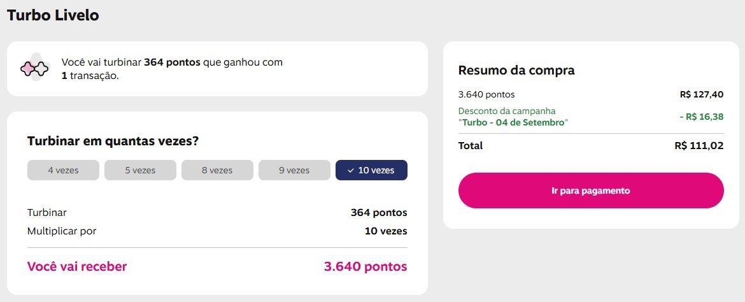Click the selected 10 vezes option
The height and width of the screenshot is (302, 745).
[372, 170]
